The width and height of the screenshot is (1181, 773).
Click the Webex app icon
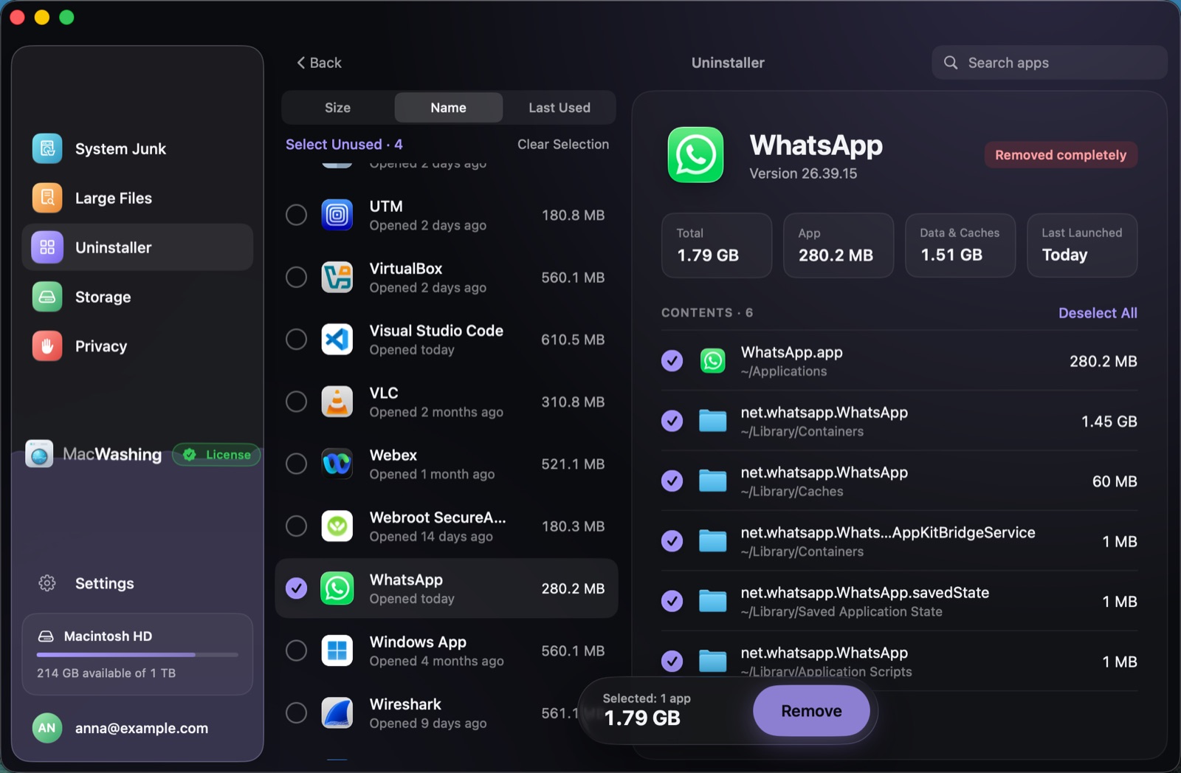(337, 464)
